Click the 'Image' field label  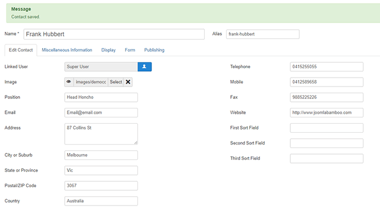coord(11,82)
